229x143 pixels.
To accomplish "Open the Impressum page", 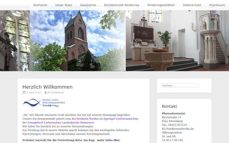I will [217, 5].
